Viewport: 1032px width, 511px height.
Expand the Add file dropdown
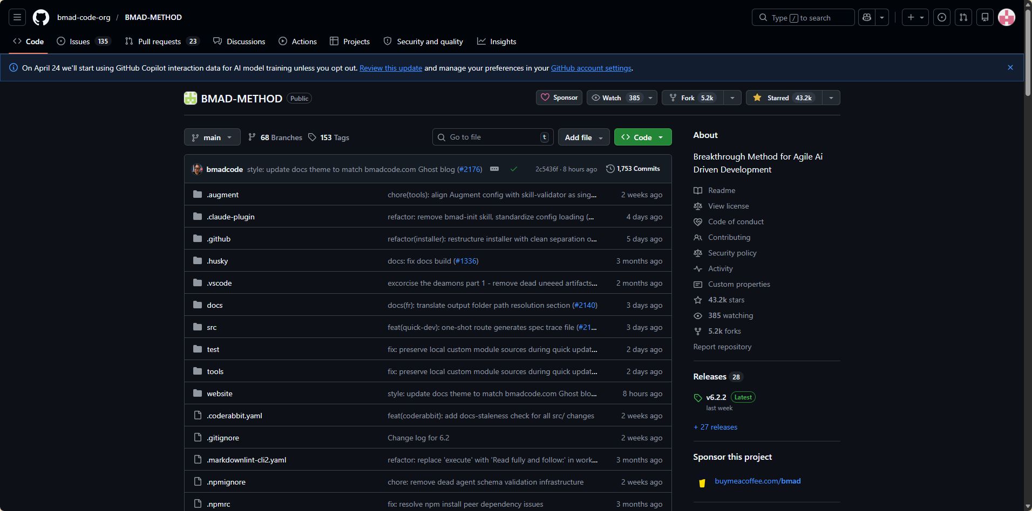click(x=583, y=137)
